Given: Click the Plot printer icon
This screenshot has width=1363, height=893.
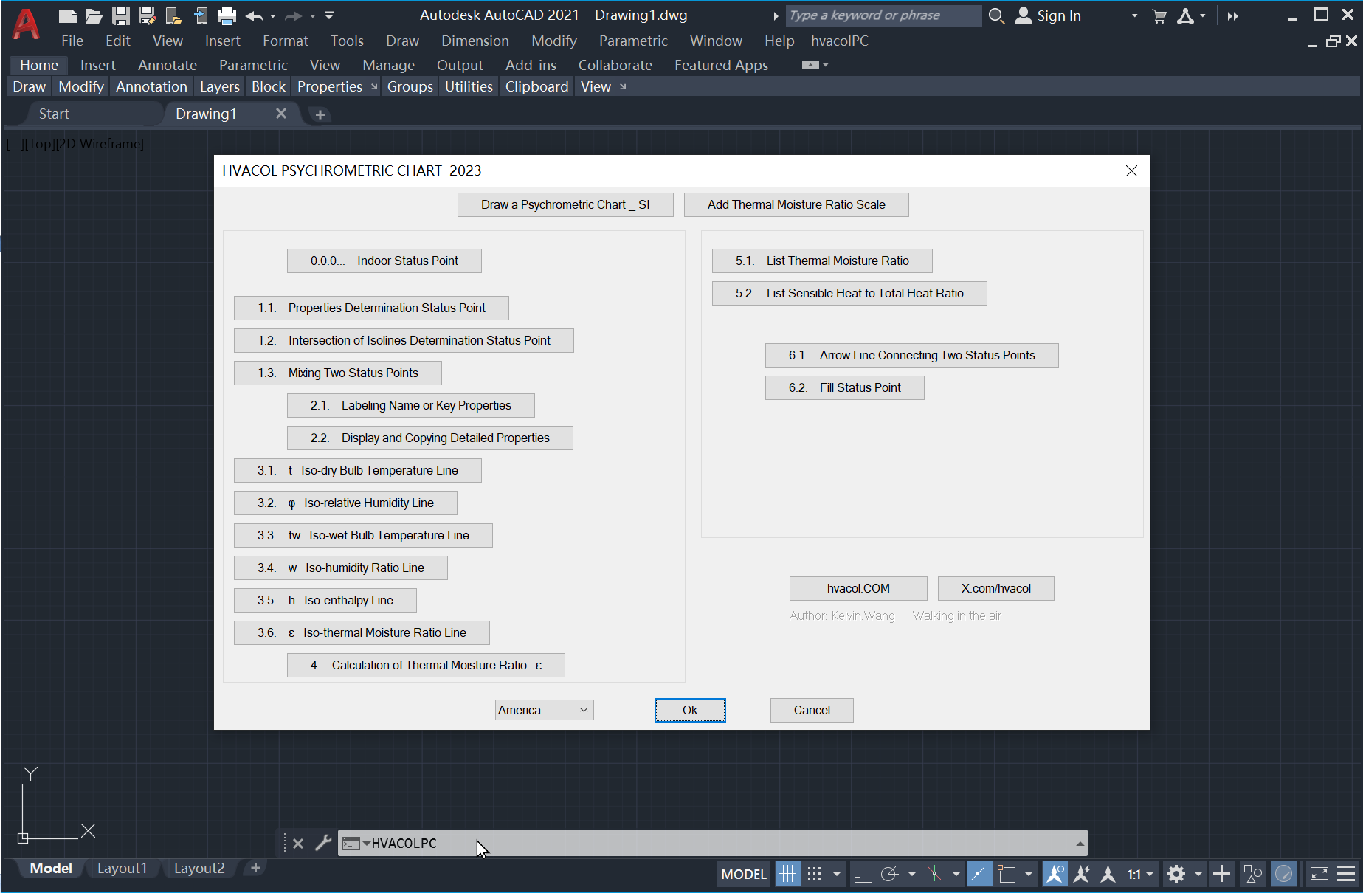Looking at the screenshot, I should pyautogui.click(x=227, y=15).
